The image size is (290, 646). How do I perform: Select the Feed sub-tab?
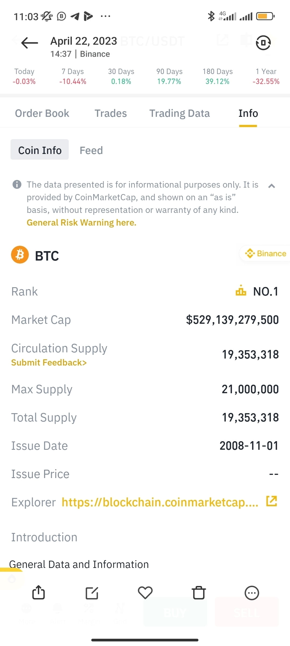tap(91, 150)
